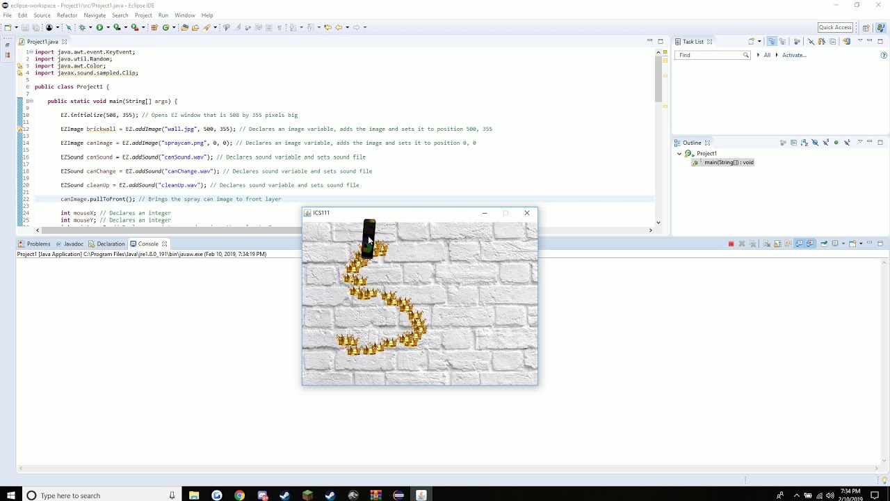The width and height of the screenshot is (890, 501).
Task: Click the green Run button in toolbar
Action: 99,27
